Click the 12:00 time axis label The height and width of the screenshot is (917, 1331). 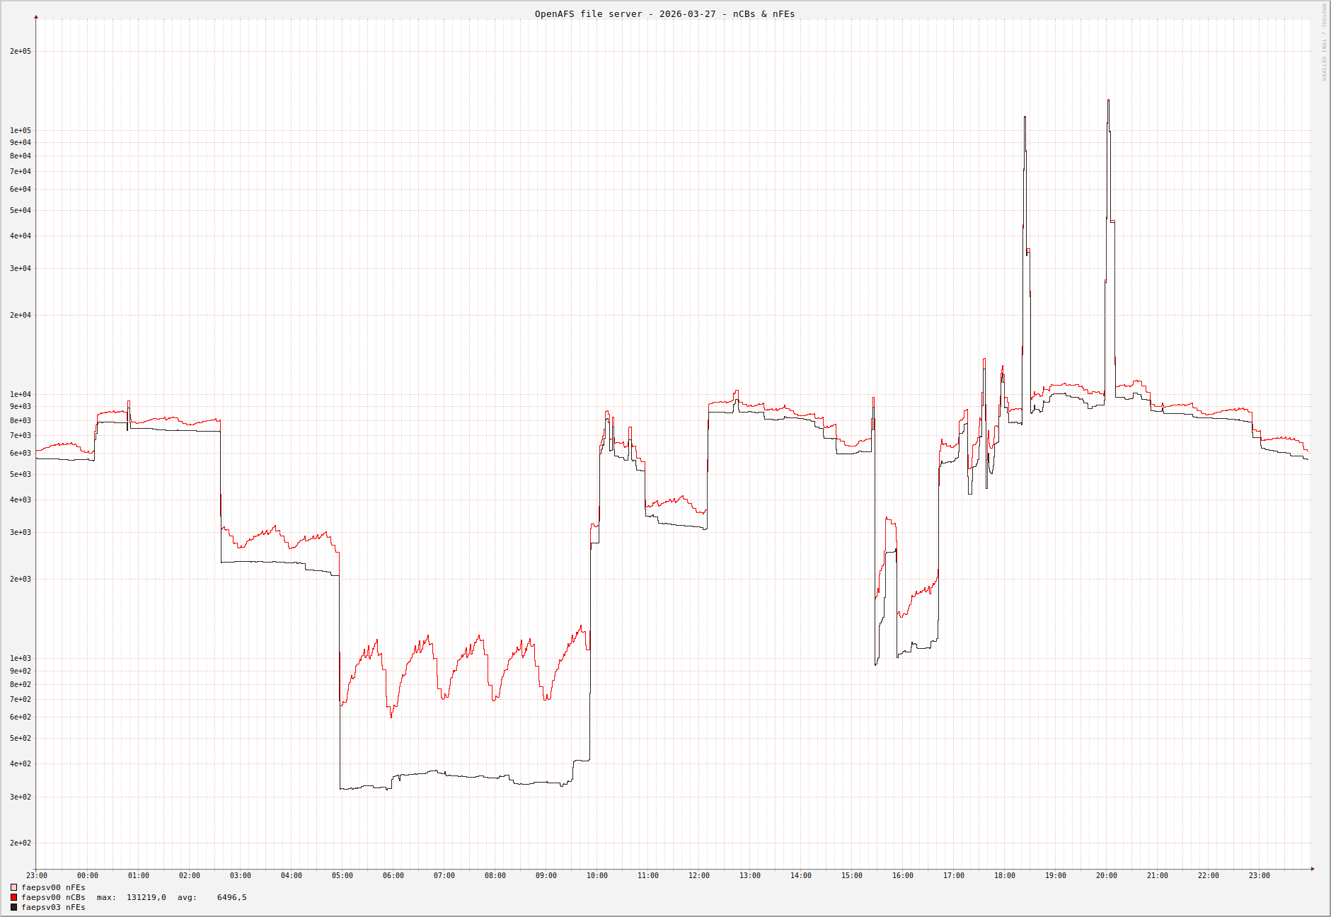tap(698, 876)
